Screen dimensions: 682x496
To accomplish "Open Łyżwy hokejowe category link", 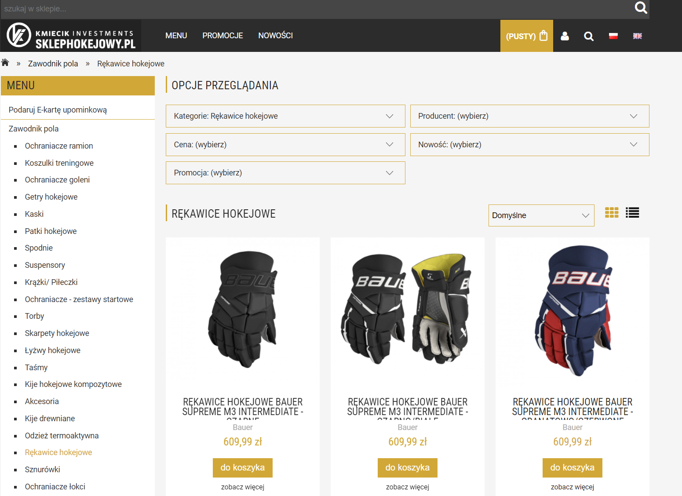I will point(53,350).
